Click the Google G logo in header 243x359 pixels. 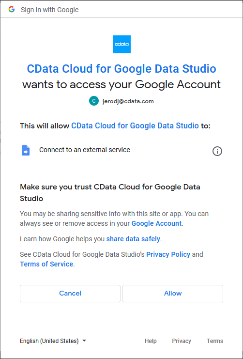tap(12, 9)
